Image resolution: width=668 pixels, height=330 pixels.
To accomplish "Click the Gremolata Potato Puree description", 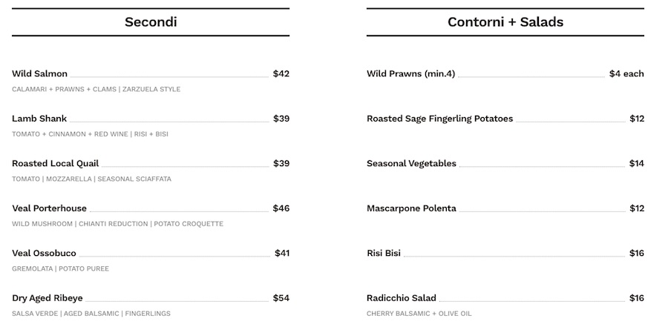I will click(61, 268).
